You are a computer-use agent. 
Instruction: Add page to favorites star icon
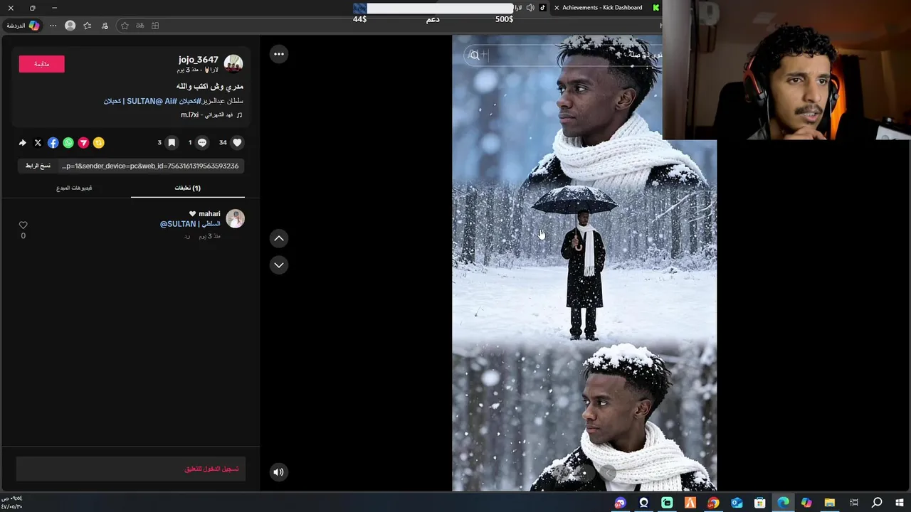pyautogui.click(x=125, y=26)
